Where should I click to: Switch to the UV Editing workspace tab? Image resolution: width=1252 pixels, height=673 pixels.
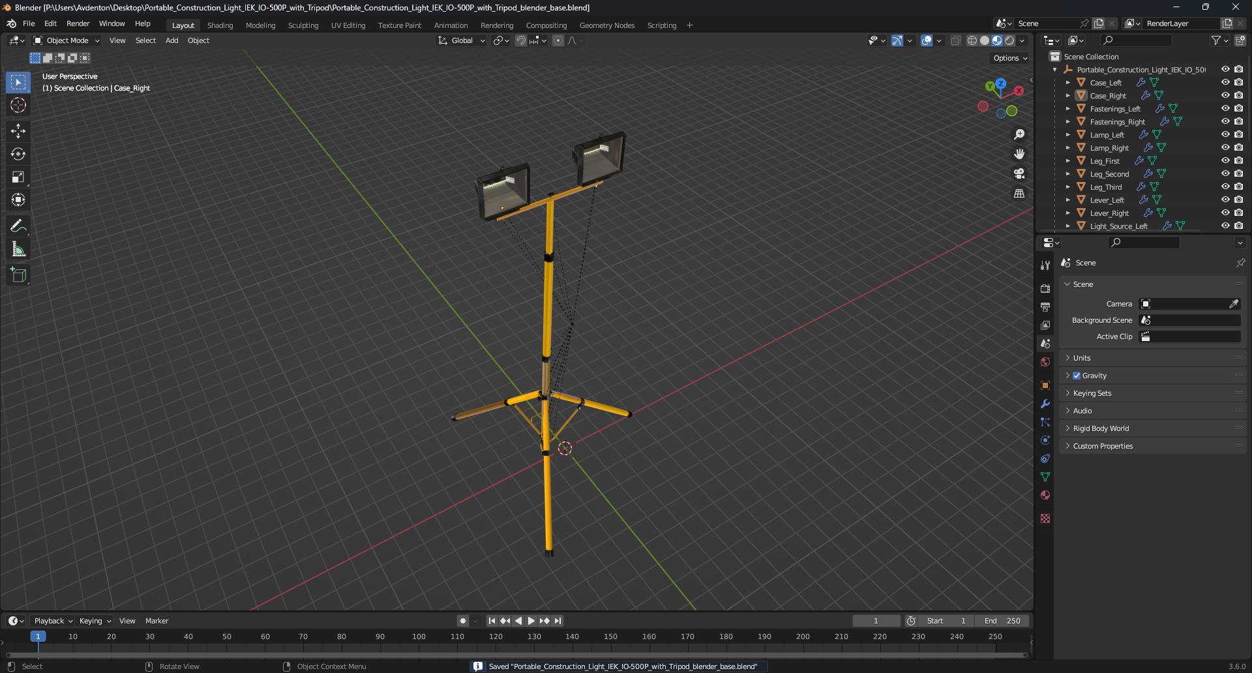(348, 25)
